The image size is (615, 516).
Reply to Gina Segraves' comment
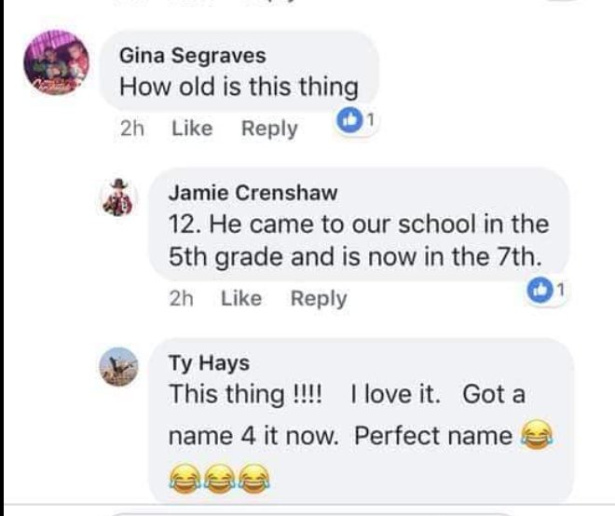269,129
